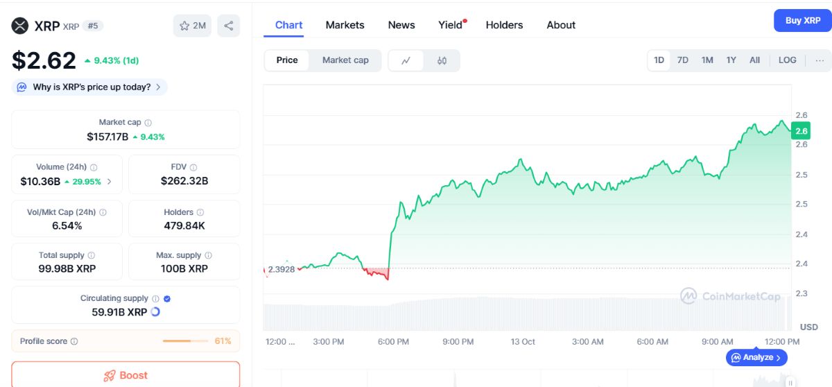Click the 2.3928 opening price label
The height and width of the screenshot is (387, 832).
tap(282, 268)
